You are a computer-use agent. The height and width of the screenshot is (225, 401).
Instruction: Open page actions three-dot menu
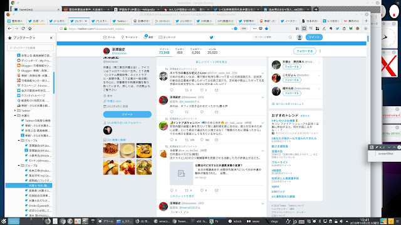point(254,29)
